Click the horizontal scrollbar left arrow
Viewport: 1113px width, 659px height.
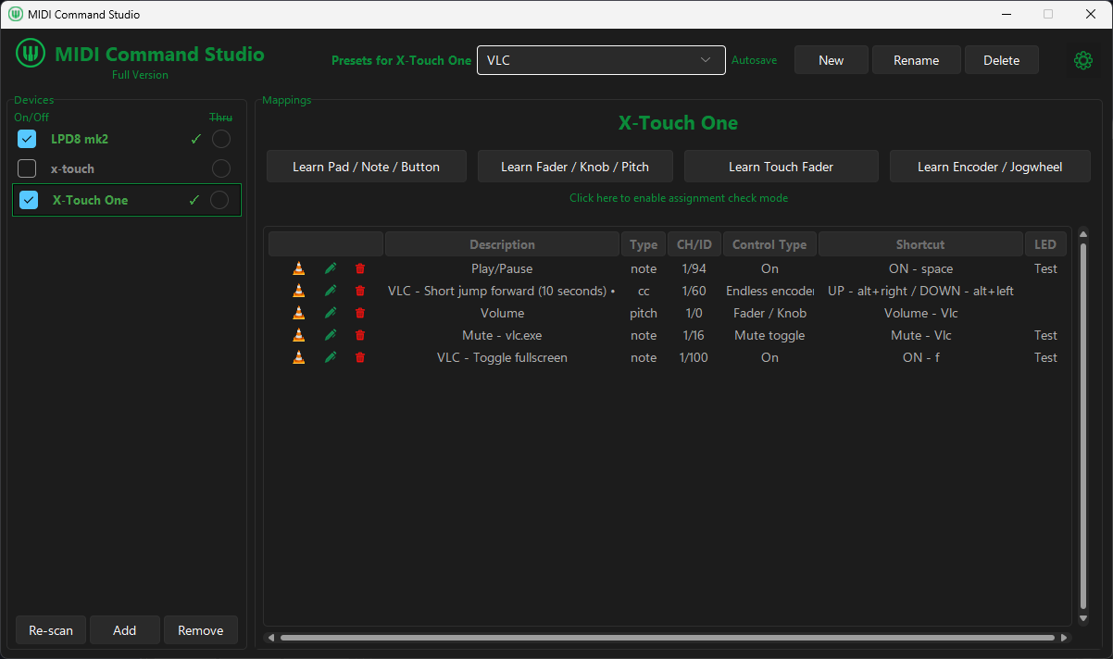(x=270, y=637)
